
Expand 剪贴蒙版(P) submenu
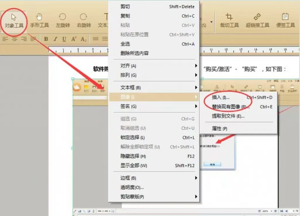154,197
